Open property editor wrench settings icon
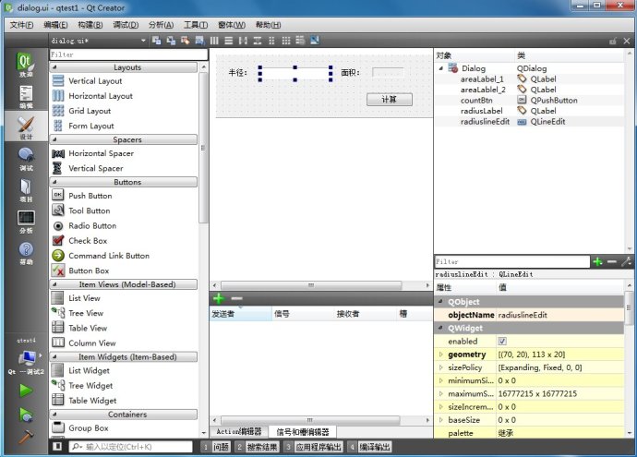 [x=626, y=261]
